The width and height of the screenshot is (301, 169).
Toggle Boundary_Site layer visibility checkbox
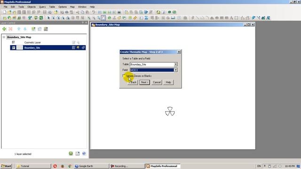click(14, 48)
